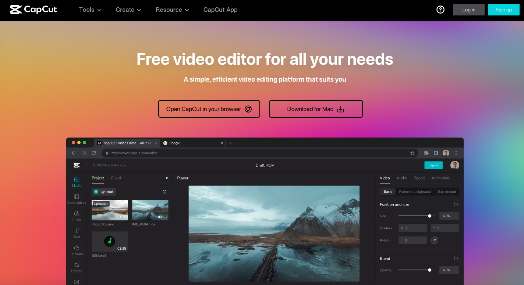The width and height of the screenshot is (524, 285).
Task: Open the Effects sidebar icon
Action: click(77, 267)
